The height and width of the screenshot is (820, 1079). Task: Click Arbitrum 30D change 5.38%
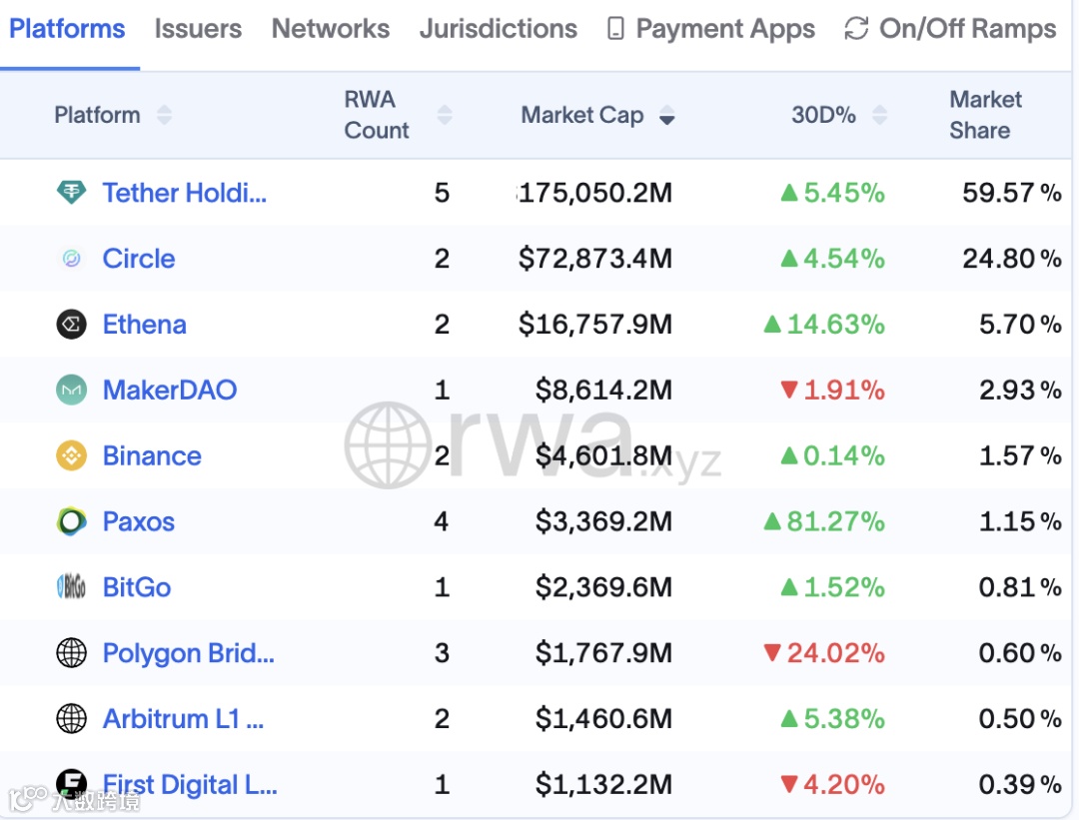pyautogui.click(x=832, y=719)
